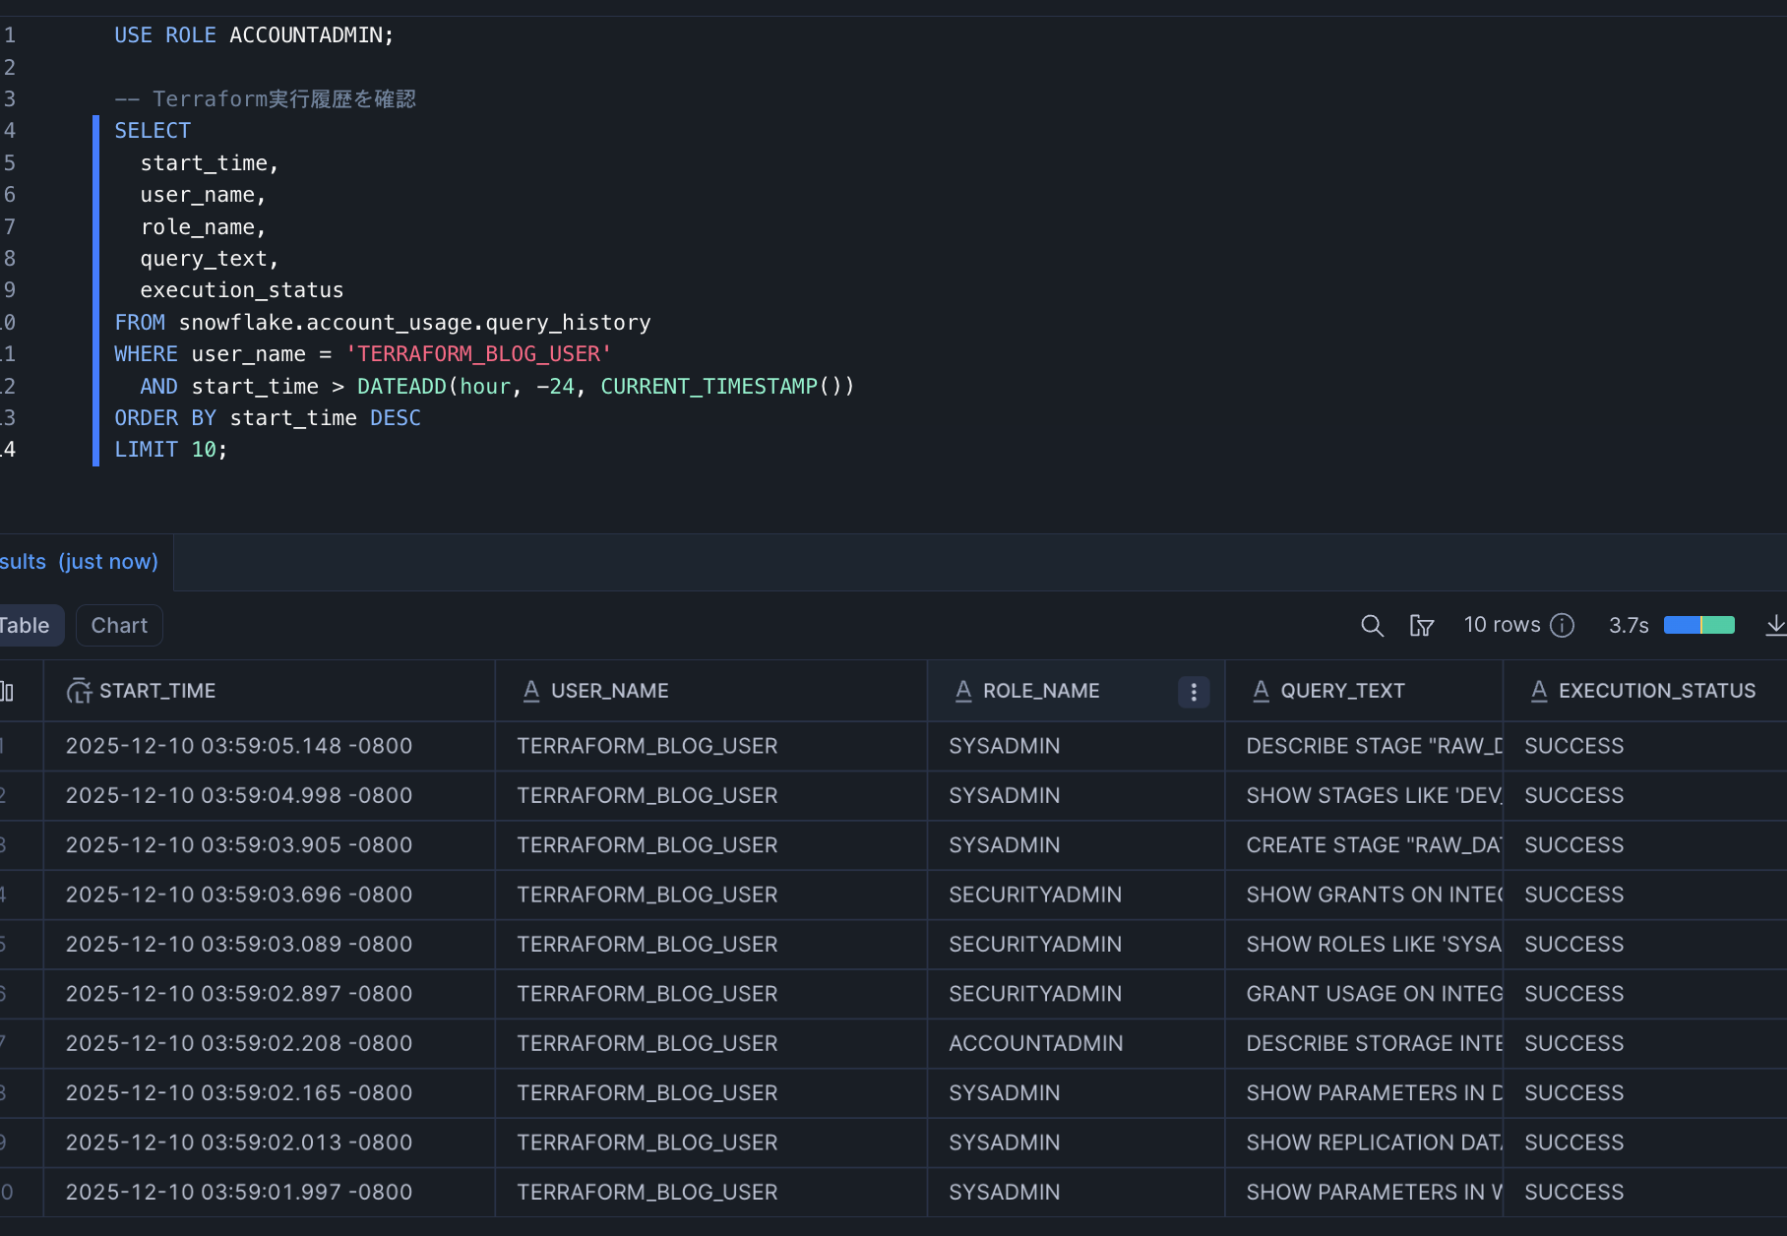The width and height of the screenshot is (1787, 1236).
Task: Download results using the download arrow icon
Action: [1774, 626]
